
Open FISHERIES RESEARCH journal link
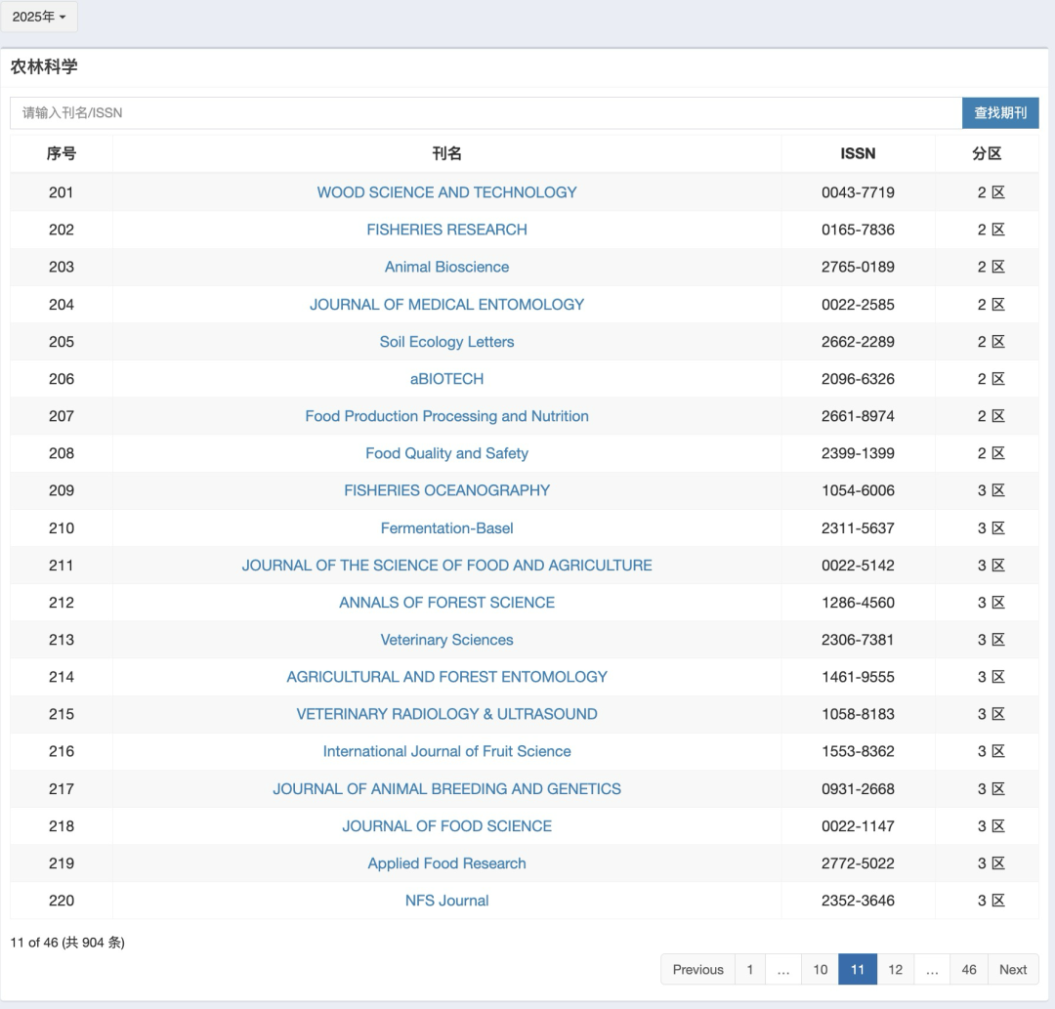point(446,230)
